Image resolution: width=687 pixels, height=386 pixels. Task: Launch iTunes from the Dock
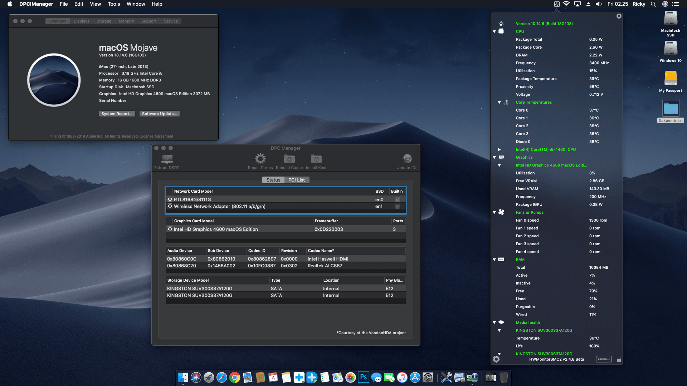coord(402,377)
